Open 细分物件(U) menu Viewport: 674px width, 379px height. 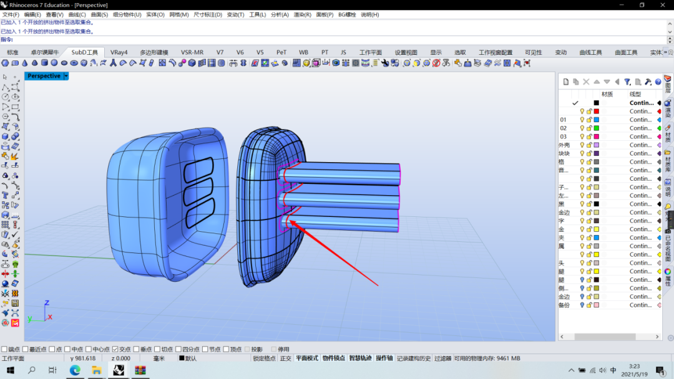127,14
